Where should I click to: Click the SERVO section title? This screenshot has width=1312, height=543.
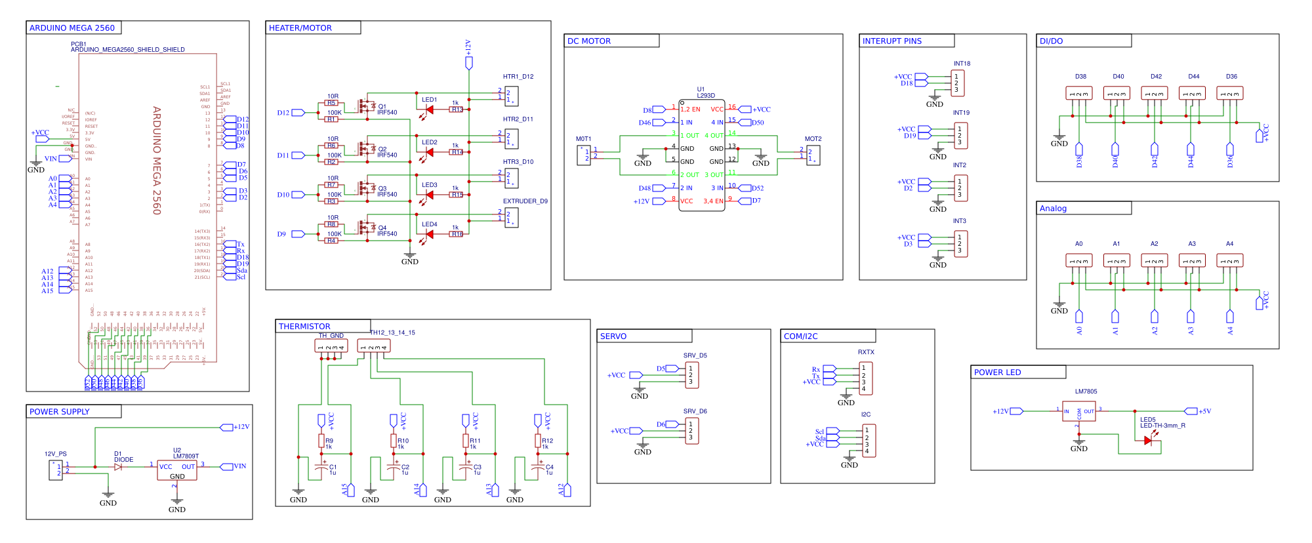coord(613,336)
